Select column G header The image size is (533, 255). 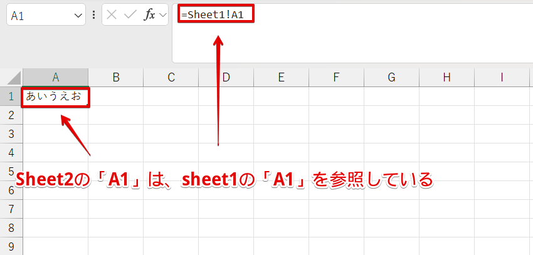tap(391, 78)
